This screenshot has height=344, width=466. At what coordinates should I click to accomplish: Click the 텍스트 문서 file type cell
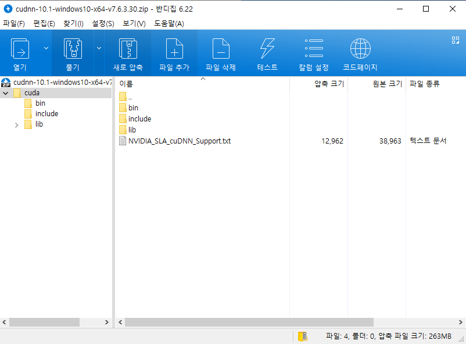tap(428, 141)
